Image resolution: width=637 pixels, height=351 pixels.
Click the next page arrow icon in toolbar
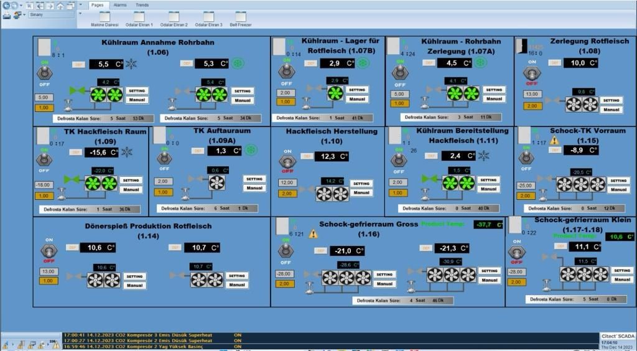[50, 6]
